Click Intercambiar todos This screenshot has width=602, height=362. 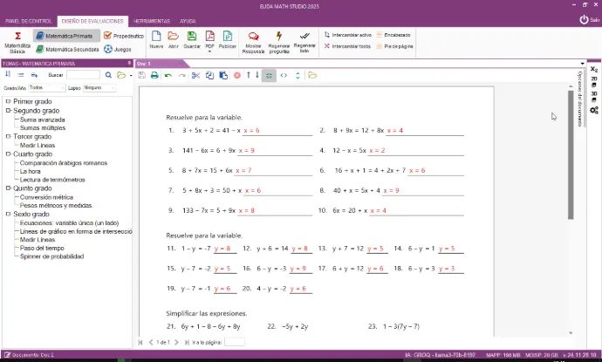point(347,46)
